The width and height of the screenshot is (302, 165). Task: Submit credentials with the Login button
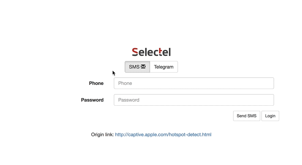[x=270, y=116]
